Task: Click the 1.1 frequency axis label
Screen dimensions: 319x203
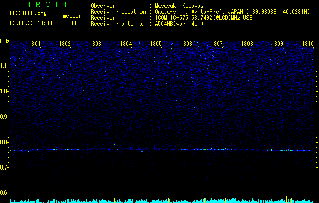Action: (5, 66)
